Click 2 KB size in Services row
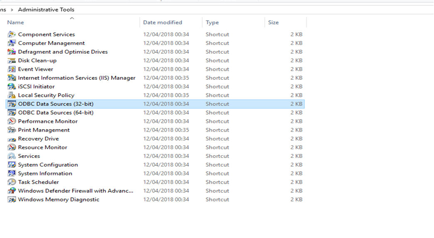The image size is (434, 238). 296,156
